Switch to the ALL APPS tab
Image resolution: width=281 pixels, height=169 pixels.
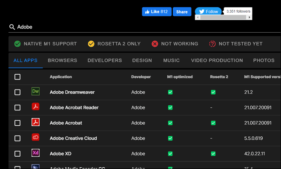tap(26, 60)
